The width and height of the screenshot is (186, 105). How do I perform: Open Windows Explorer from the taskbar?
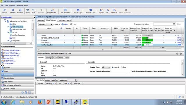coord(22,102)
